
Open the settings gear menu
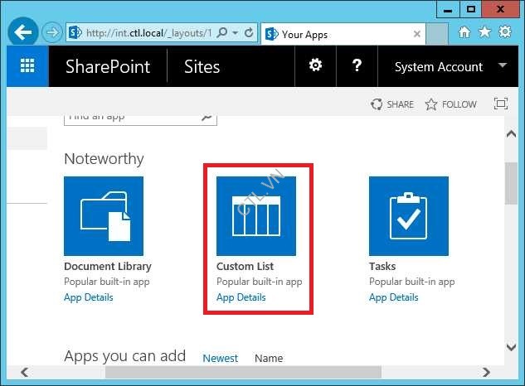(x=315, y=66)
